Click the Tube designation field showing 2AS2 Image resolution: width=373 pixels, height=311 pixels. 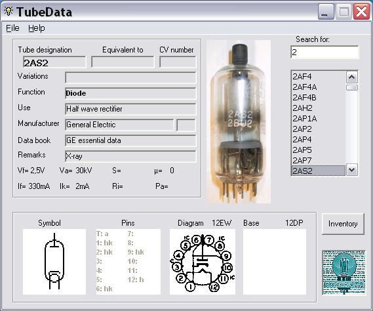pyautogui.click(x=54, y=62)
